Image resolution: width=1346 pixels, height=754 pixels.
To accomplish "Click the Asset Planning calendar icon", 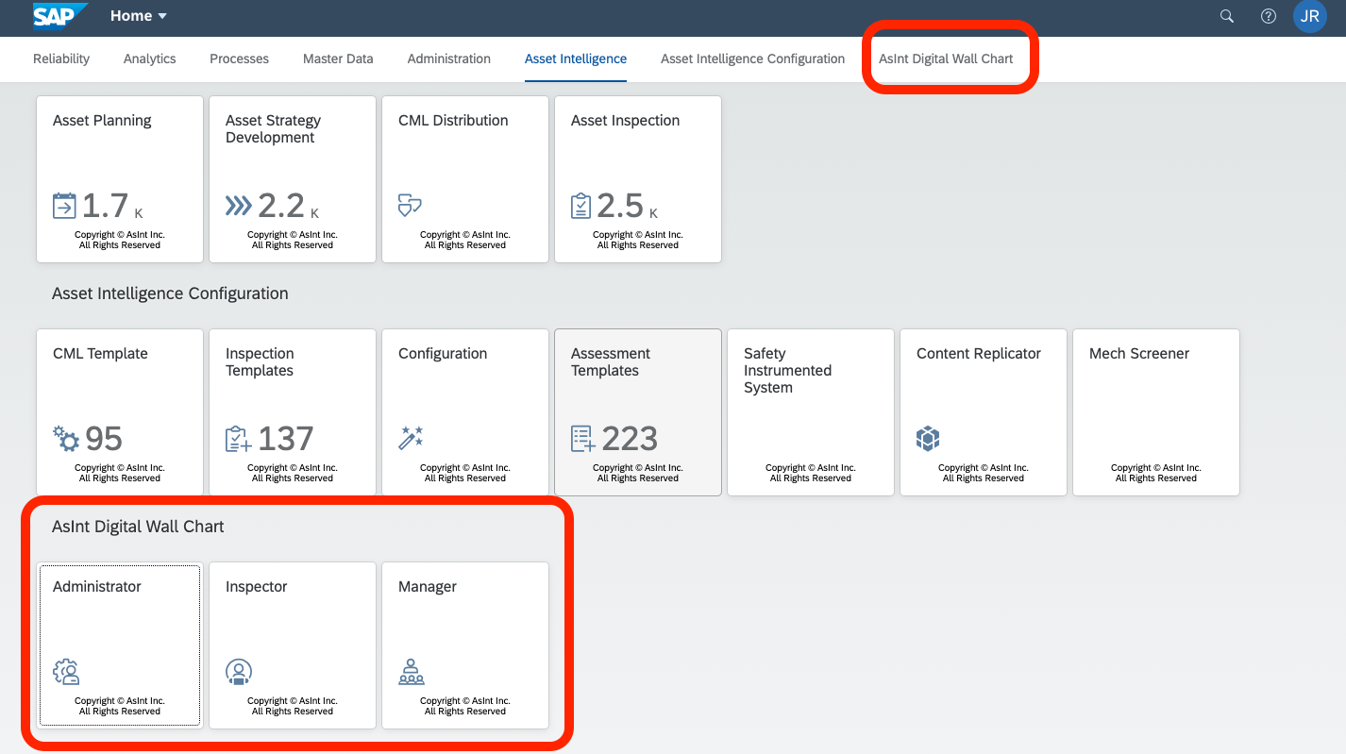I will coord(64,205).
